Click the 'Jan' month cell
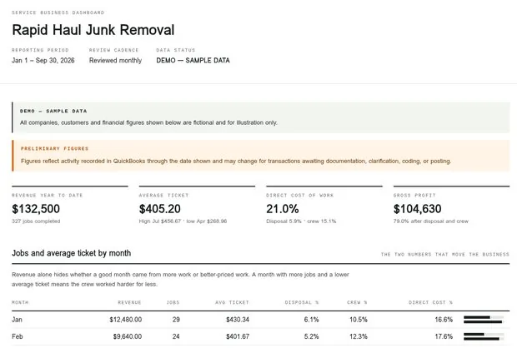The image size is (517, 348). (x=18, y=320)
